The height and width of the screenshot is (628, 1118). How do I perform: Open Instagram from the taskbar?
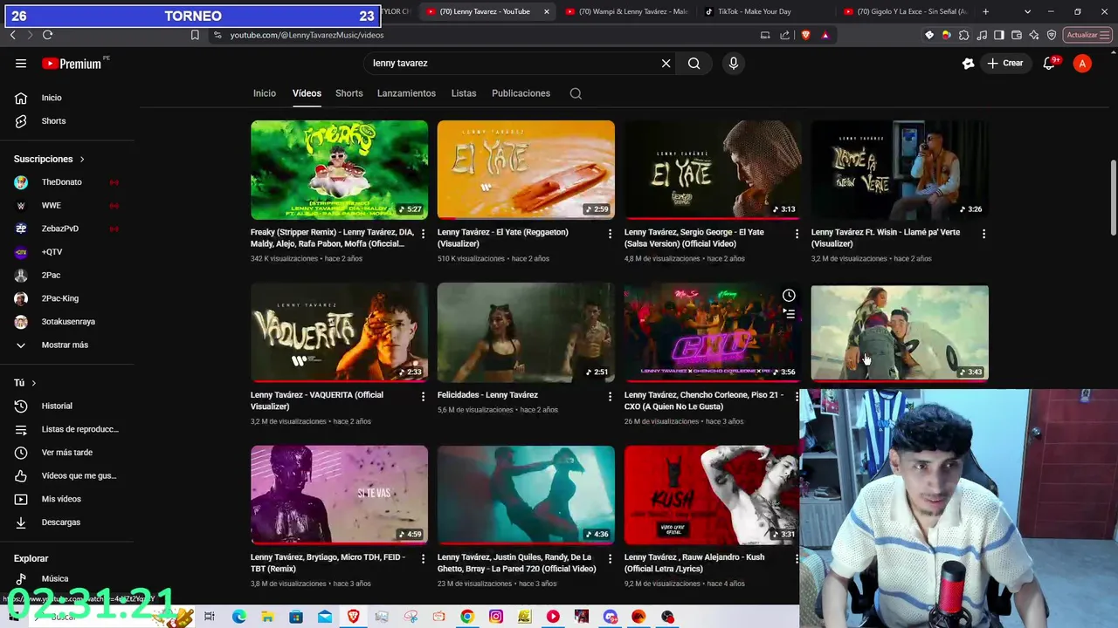495,617
